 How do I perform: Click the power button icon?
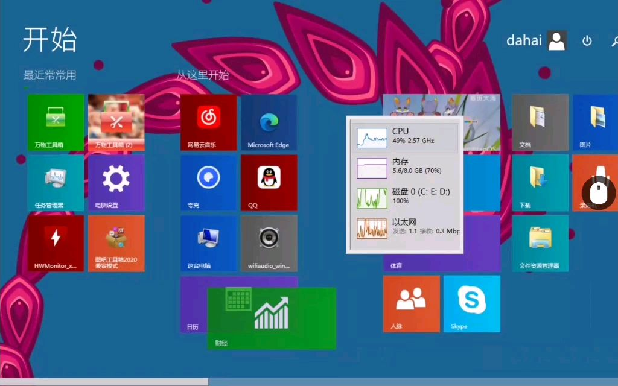[587, 41]
